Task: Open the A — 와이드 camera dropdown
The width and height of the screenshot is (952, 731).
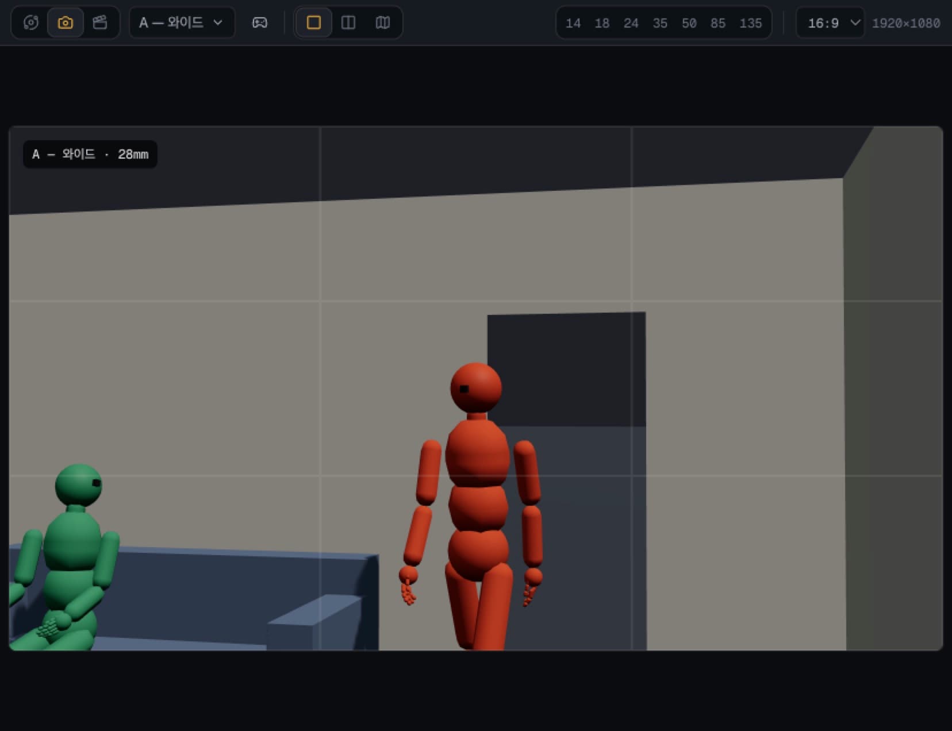Action: [182, 22]
